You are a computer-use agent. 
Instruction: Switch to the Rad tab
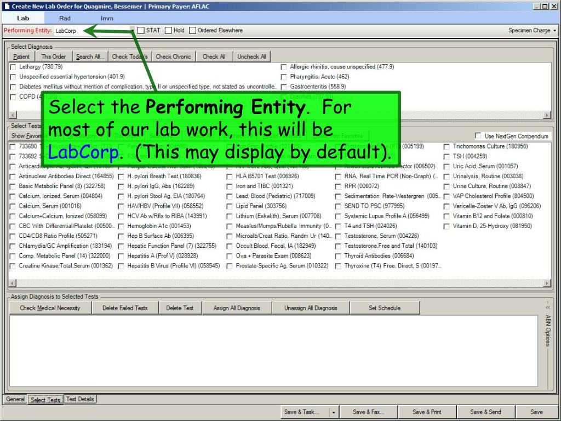(x=65, y=18)
